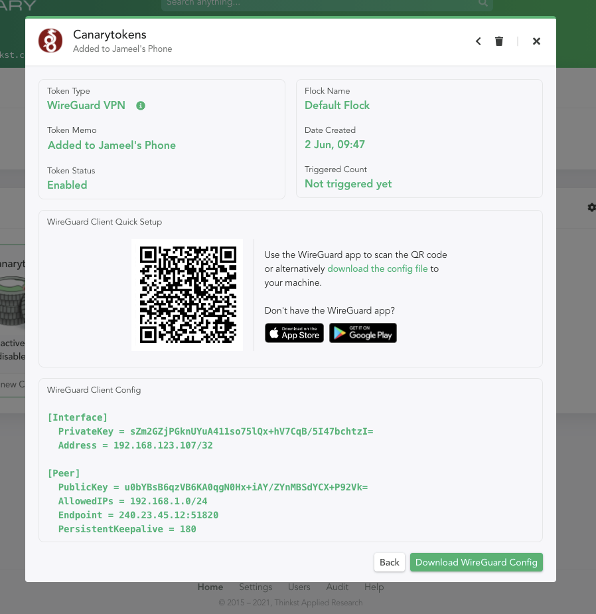Click the Address 192.168.123.107/32 line
Screen dimensions: 596x614
(x=135, y=446)
